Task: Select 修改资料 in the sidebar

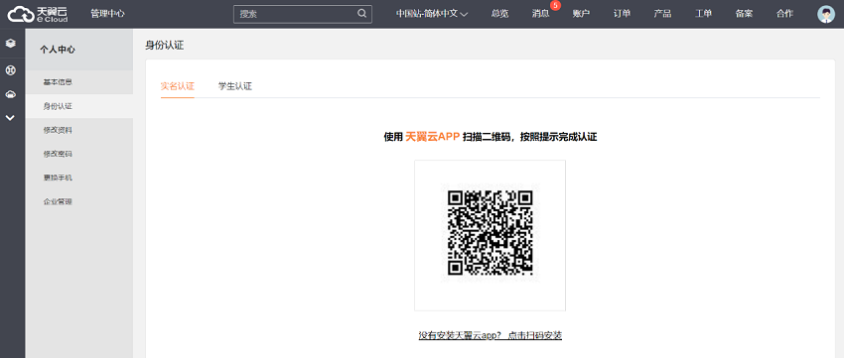Action: click(x=79, y=130)
